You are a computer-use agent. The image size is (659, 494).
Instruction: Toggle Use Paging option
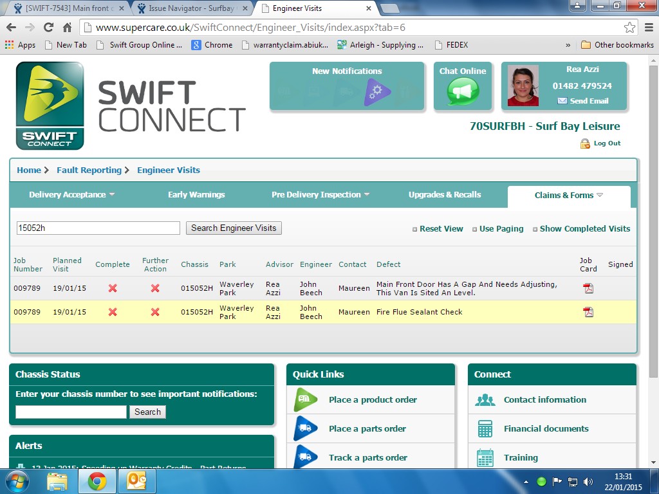pos(497,229)
